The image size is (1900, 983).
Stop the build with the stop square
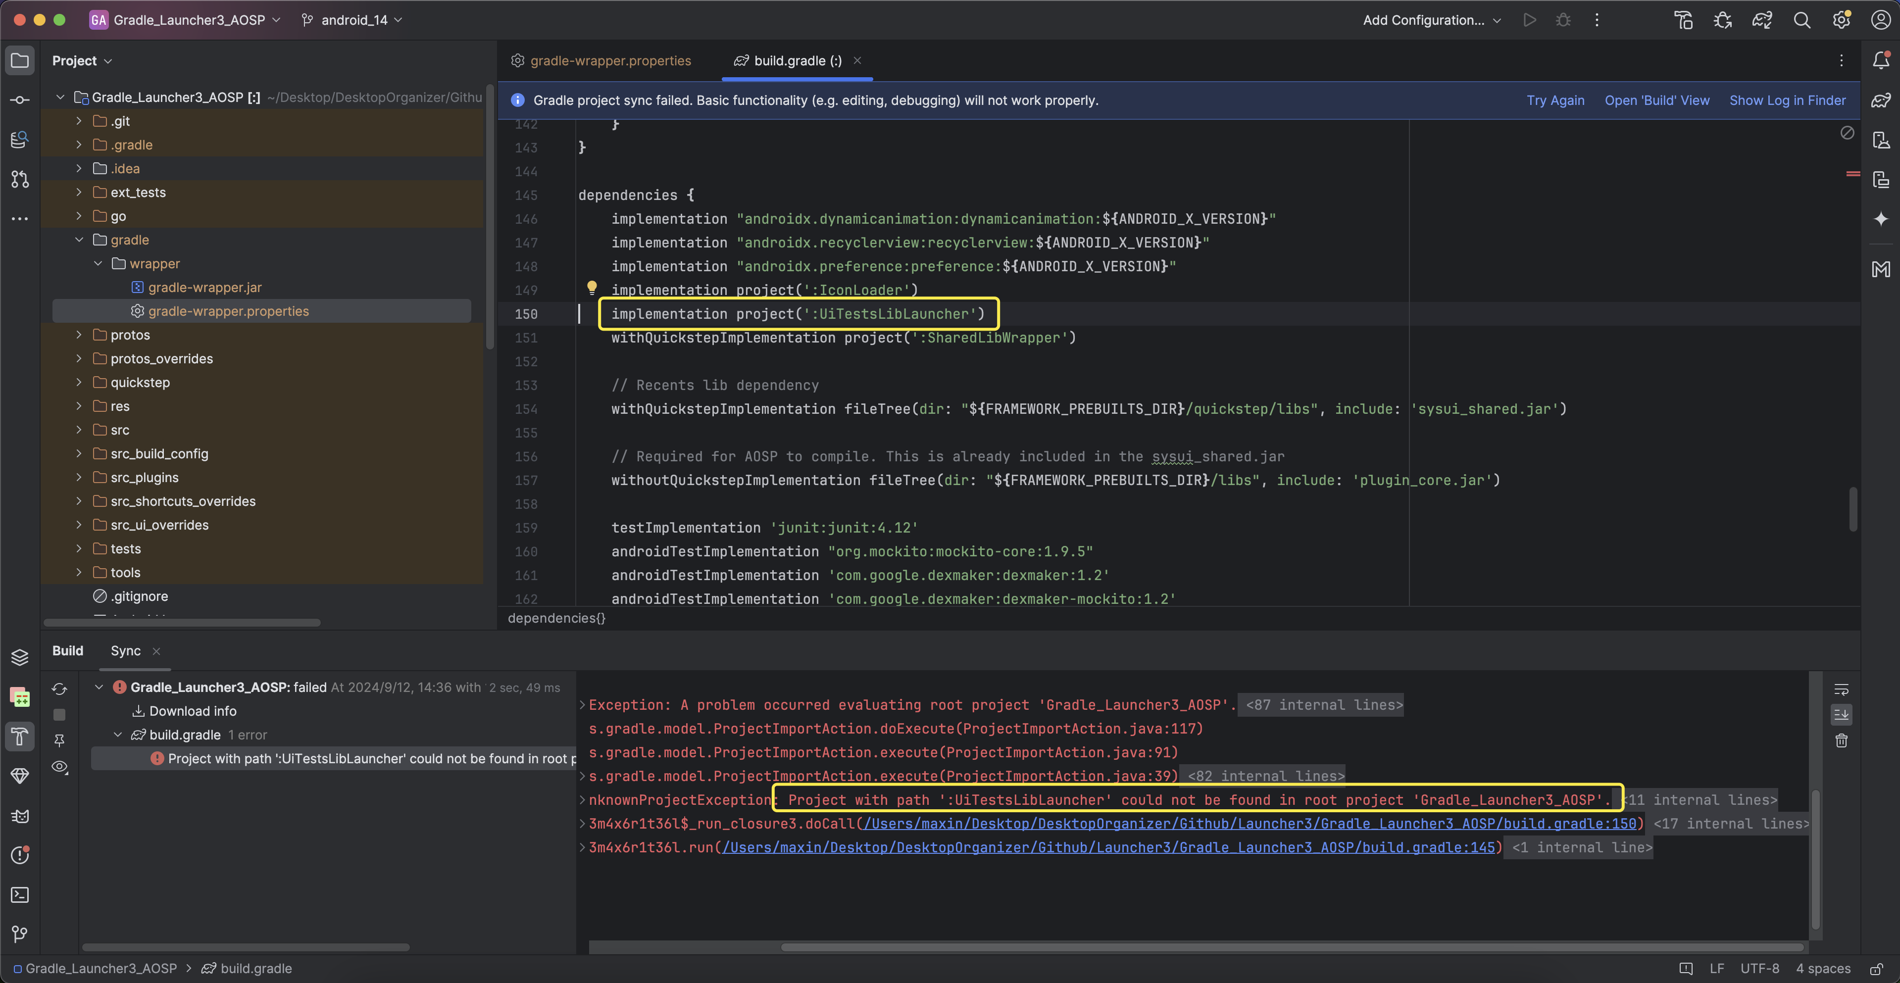(60, 715)
